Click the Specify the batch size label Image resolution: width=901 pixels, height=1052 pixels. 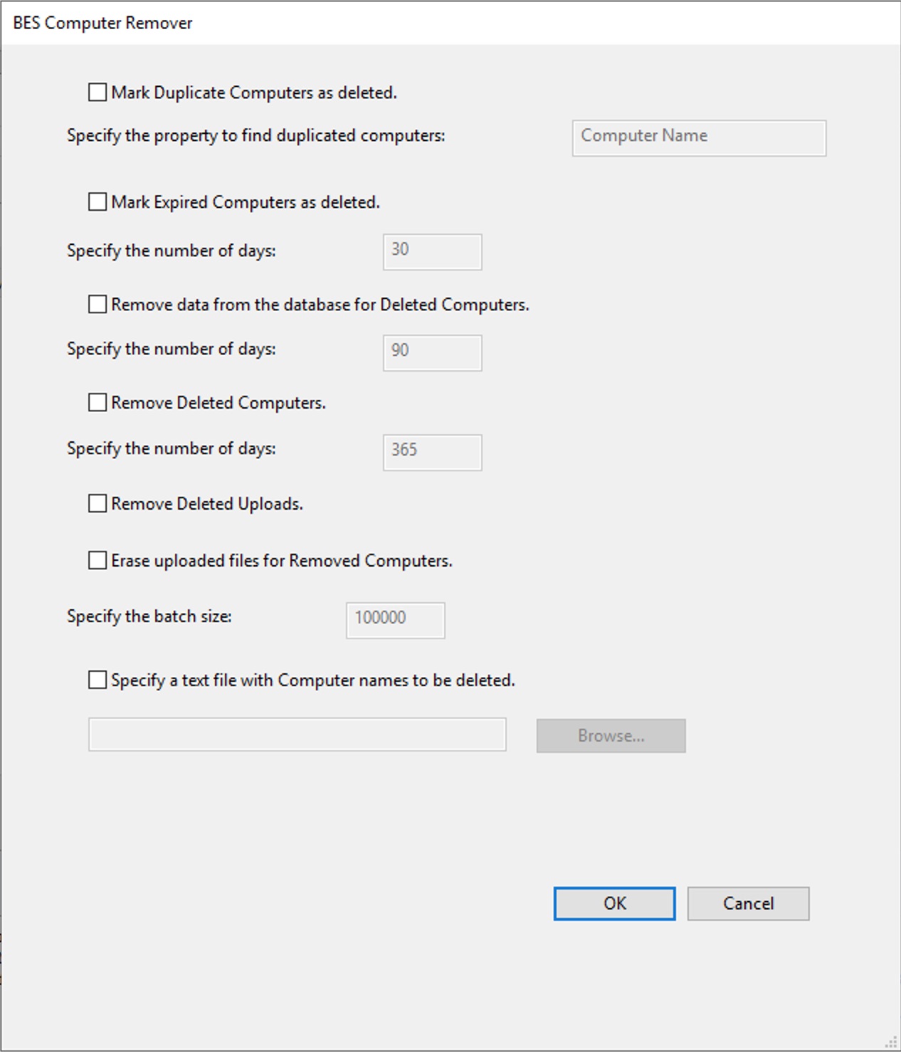click(x=149, y=616)
